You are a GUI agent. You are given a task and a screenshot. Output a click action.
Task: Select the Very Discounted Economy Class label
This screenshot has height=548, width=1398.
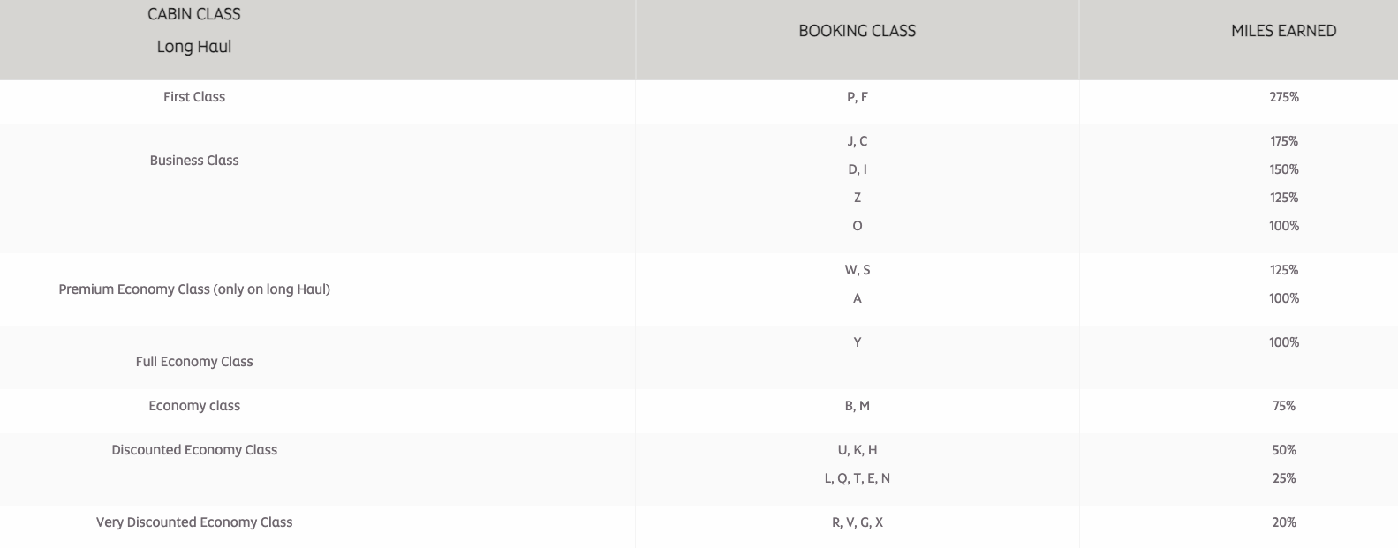pyautogui.click(x=194, y=522)
